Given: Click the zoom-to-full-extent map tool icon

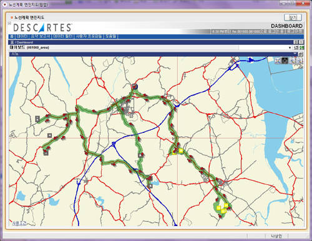Looking at the screenshot, I should pos(278,61).
